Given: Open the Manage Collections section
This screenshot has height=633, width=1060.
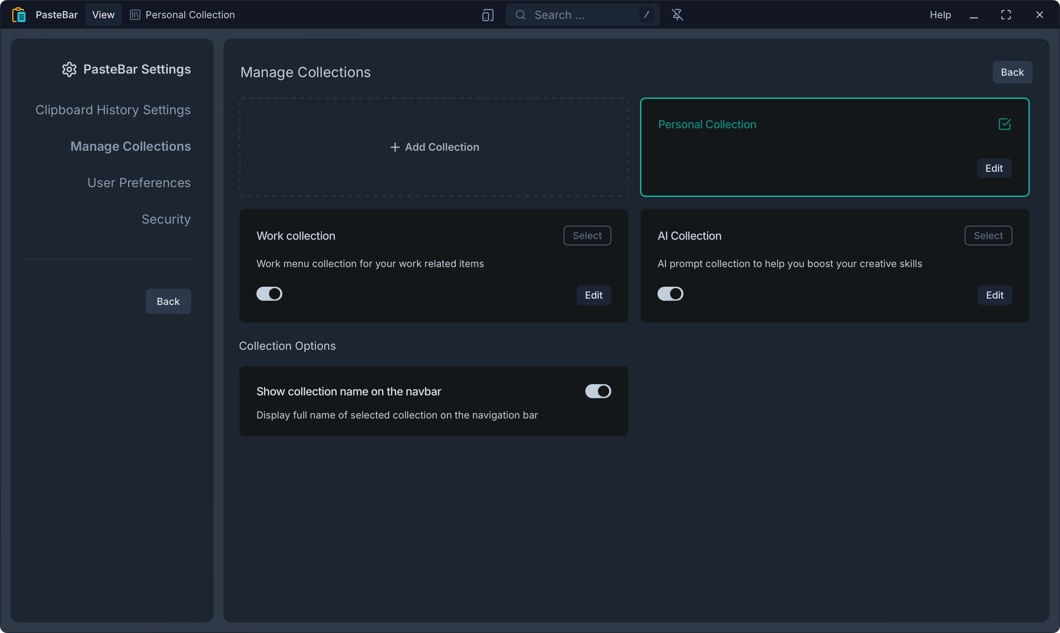Looking at the screenshot, I should coord(130,146).
